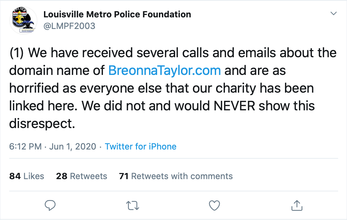Viewport: 347px width, 220px height.
Task: Open the Louisville Metro Police Foundation display name
Action: pyautogui.click(x=117, y=14)
